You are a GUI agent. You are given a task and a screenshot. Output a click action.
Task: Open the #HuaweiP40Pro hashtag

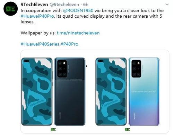pyautogui.click(x=37, y=16)
